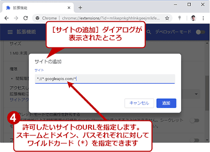
Task: Click the browser back arrow
Action: [7, 18]
